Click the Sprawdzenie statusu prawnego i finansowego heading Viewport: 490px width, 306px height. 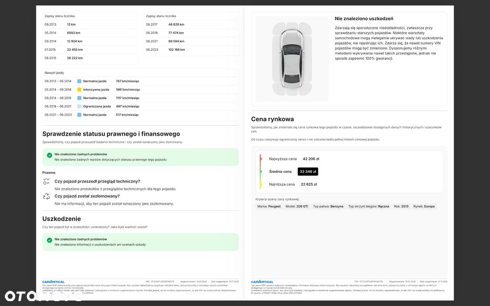[111, 134]
